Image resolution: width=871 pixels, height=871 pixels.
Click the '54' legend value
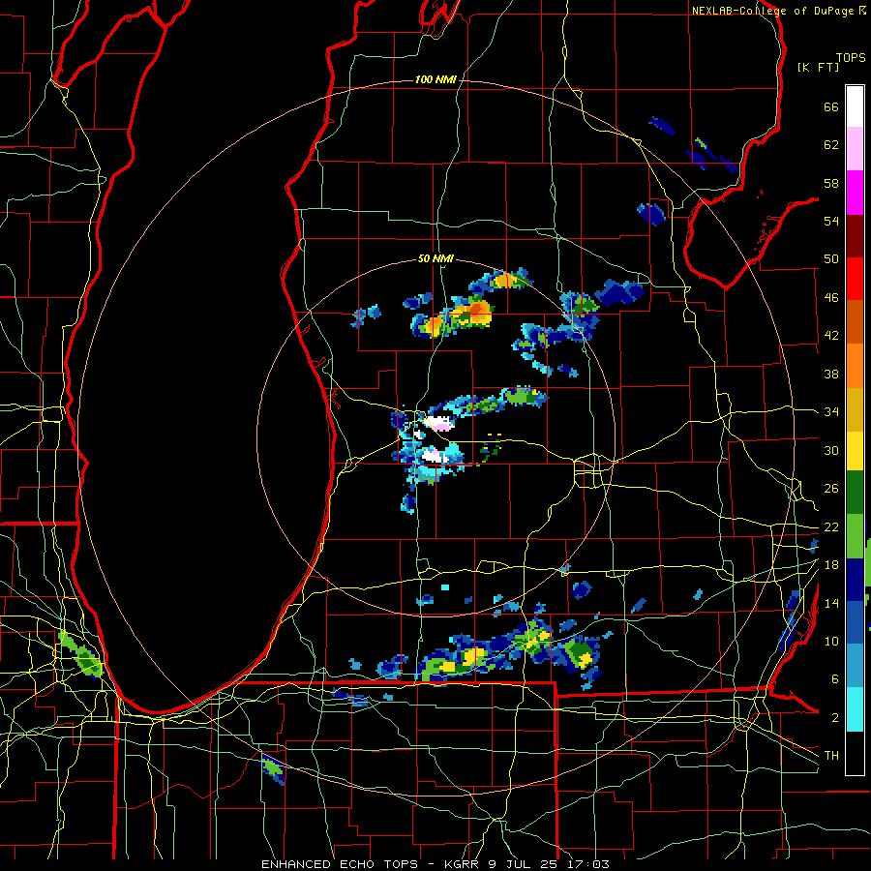pyautogui.click(x=831, y=221)
